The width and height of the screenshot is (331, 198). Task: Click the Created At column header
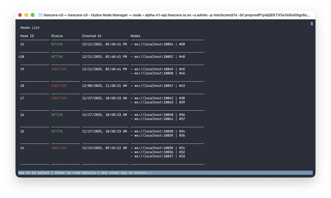(92, 36)
